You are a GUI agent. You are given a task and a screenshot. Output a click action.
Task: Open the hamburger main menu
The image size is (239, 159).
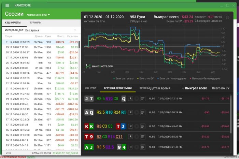point(7,5)
